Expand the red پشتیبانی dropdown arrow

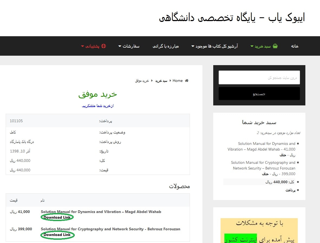click(x=83, y=46)
